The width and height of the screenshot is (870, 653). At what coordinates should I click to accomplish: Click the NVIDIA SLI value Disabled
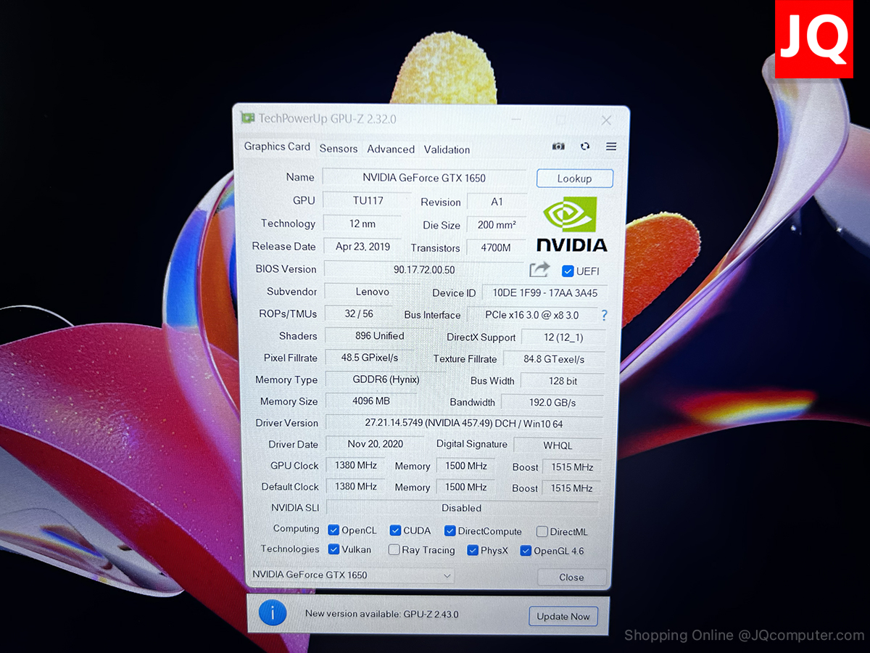point(463,508)
